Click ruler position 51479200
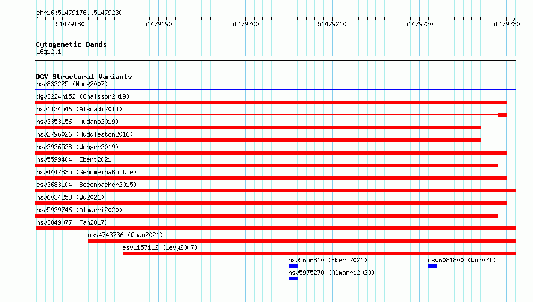Viewport: 533px width, 302px height. [244, 24]
